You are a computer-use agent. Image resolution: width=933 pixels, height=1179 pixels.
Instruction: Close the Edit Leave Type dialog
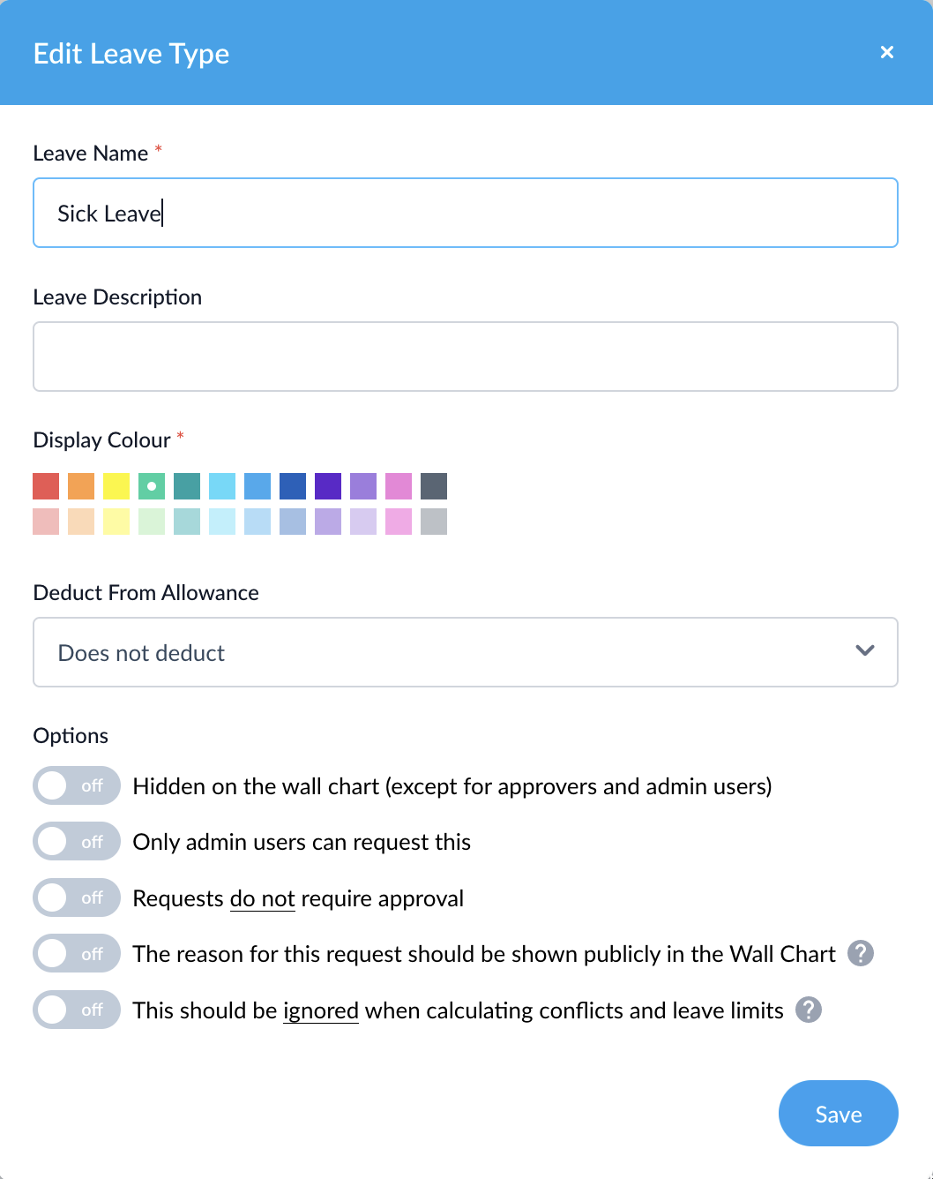(887, 52)
